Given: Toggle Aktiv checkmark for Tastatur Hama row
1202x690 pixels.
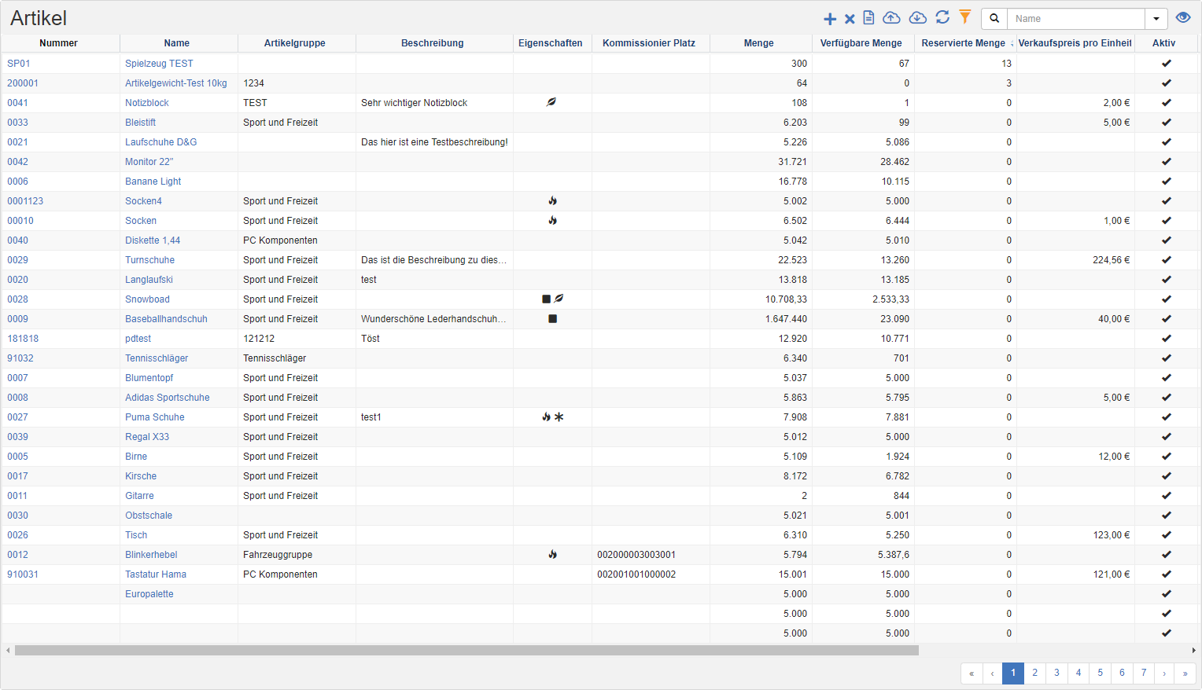Looking at the screenshot, I should [1166, 574].
